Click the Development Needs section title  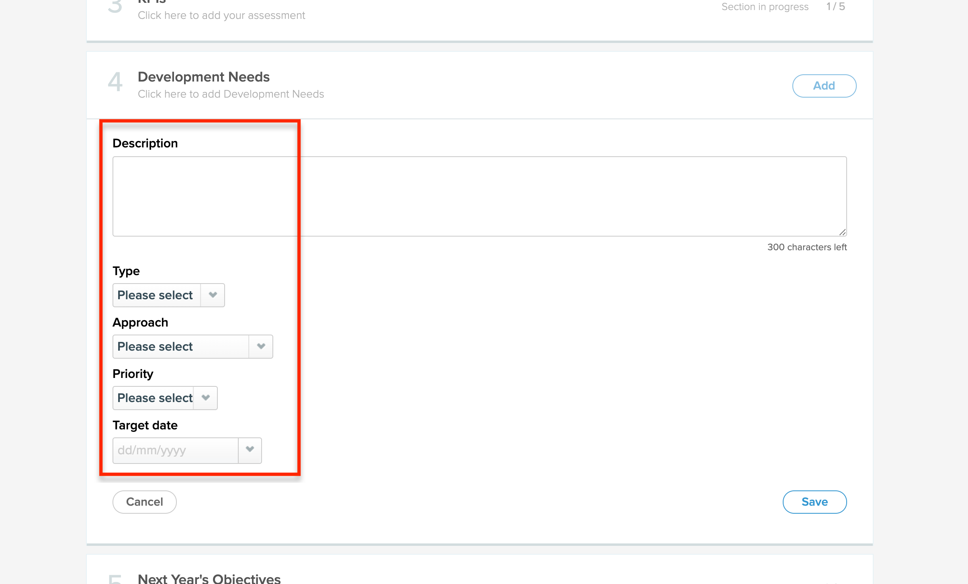coord(204,77)
